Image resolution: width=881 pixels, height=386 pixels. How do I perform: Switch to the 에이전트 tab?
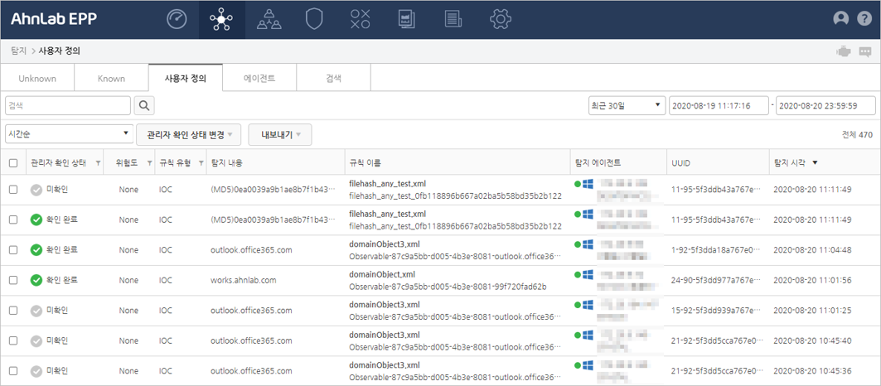[x=259, y=79]
